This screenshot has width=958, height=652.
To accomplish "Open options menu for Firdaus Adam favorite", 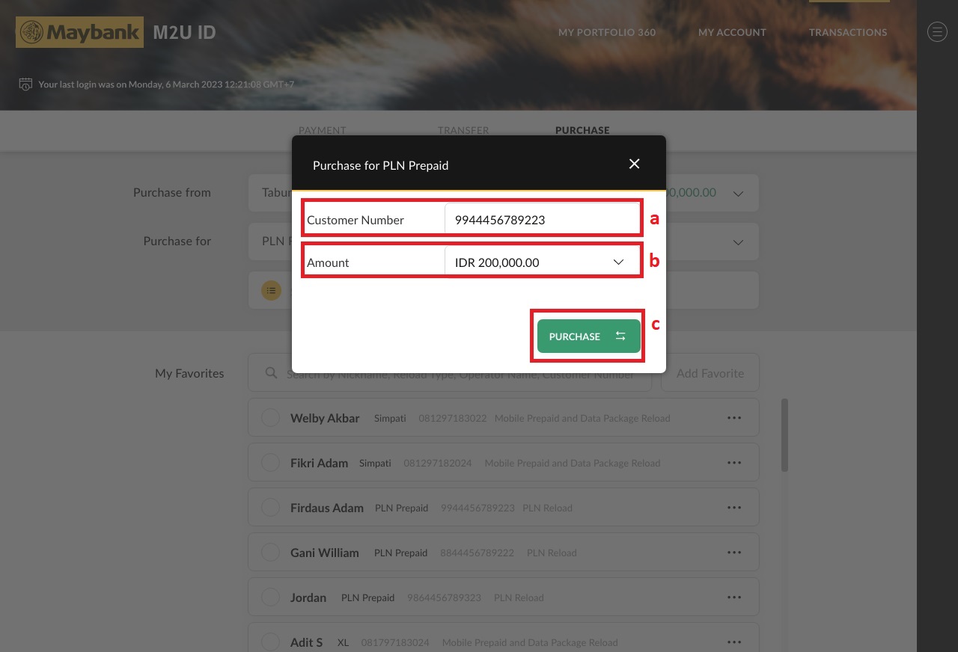I will [x=734, y=507].
